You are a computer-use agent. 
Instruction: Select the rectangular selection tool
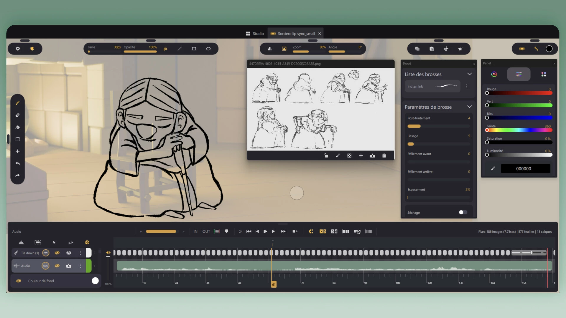point(18,139)
